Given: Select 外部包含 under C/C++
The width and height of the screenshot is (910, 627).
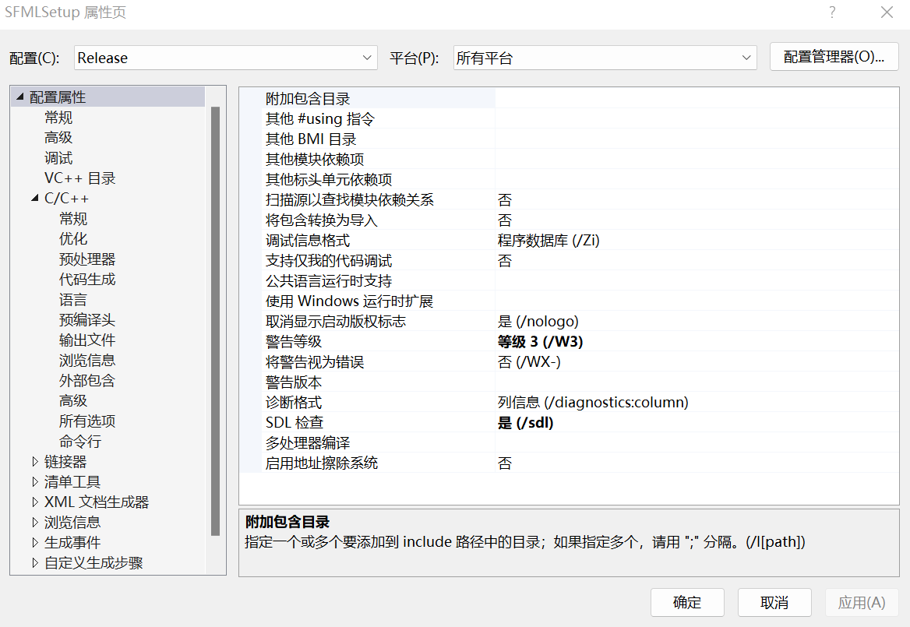Looking at the screenshot, I should (87, 381).
